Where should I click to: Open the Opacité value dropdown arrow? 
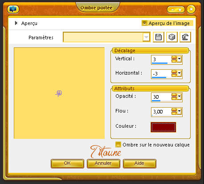179,97
